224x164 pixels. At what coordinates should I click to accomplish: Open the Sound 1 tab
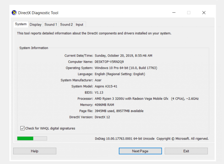50,25
